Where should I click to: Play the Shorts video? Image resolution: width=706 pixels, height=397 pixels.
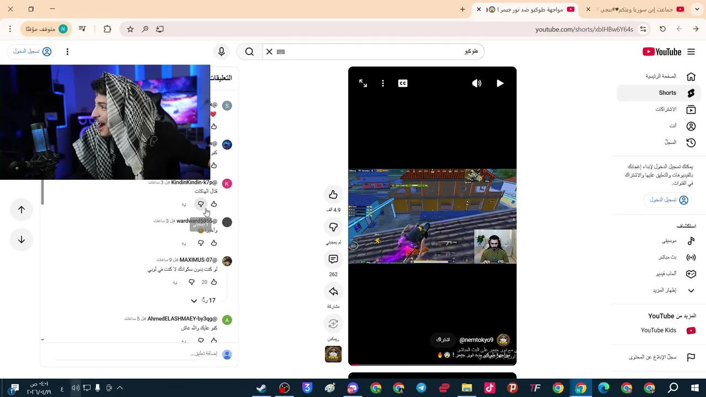tap(500, 83)
